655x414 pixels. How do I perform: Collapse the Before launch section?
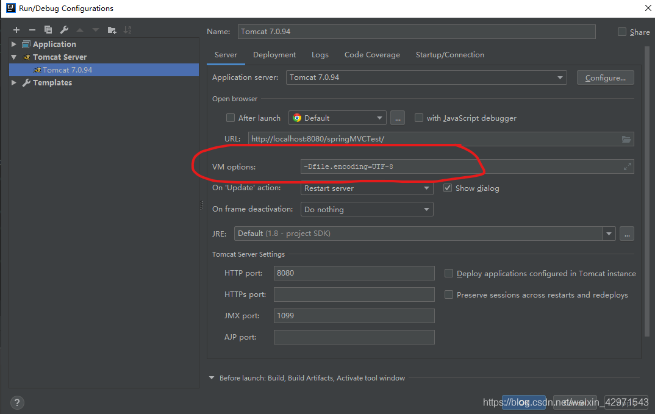pos(212,377)
